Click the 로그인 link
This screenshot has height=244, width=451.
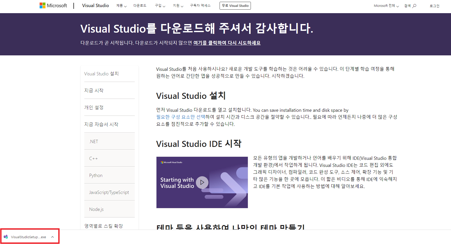tap(435, 6)
